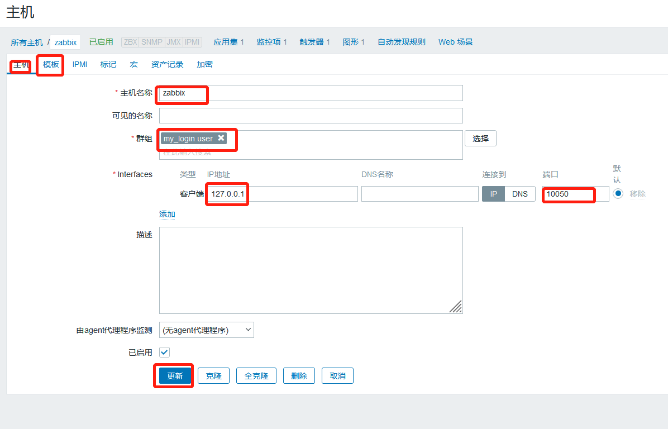Image resolution: width=668 pixels, height=429 pixels.
Task: Open the 主机 tab
Action: point(21,65)
